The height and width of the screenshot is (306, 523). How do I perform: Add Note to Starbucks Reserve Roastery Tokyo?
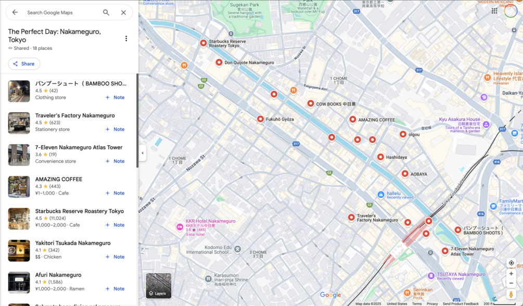coord(115,225)
